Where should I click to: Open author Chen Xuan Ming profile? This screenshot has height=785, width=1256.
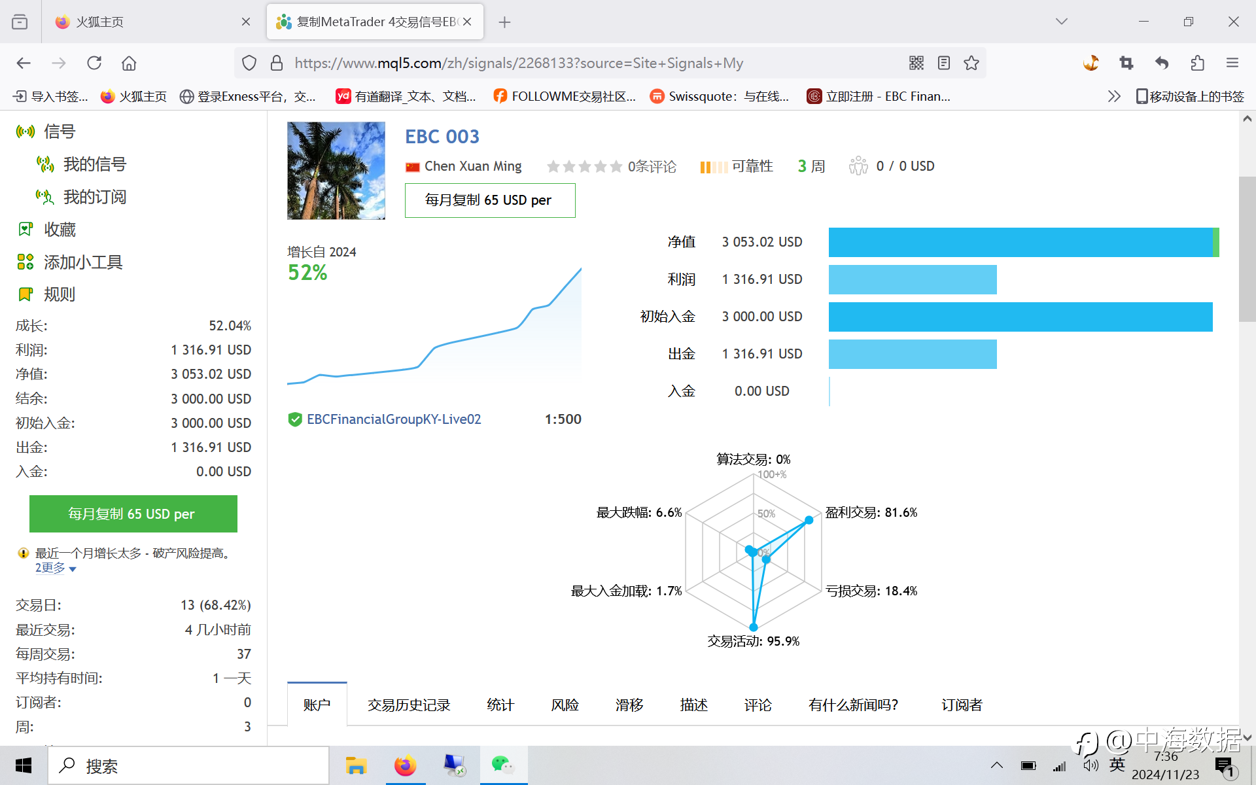click(473, 166)
